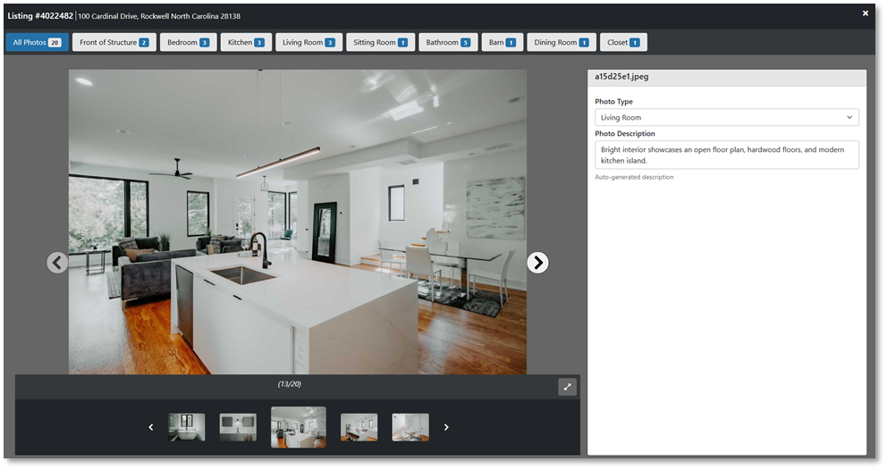The height and width of the screenshot is (470, 887).
Task: Select the Closet photo tab
Action: pos(623,42)
